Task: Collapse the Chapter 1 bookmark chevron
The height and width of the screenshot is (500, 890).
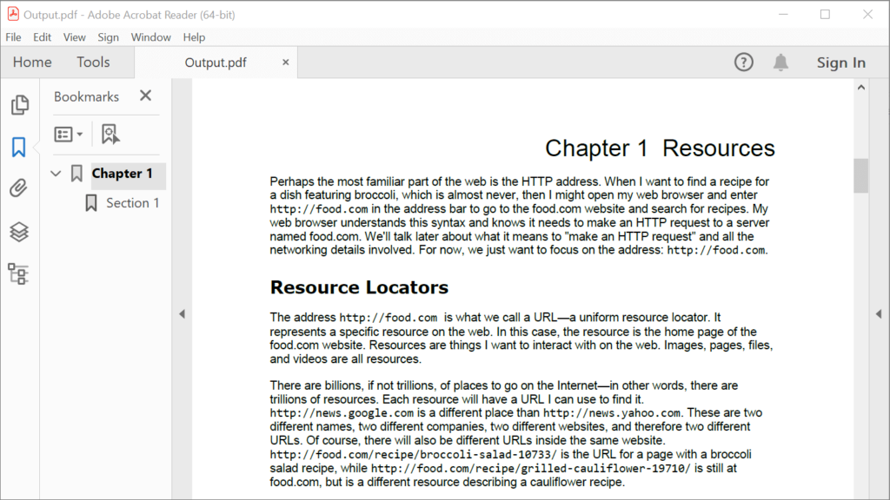Action: (54, 174)
